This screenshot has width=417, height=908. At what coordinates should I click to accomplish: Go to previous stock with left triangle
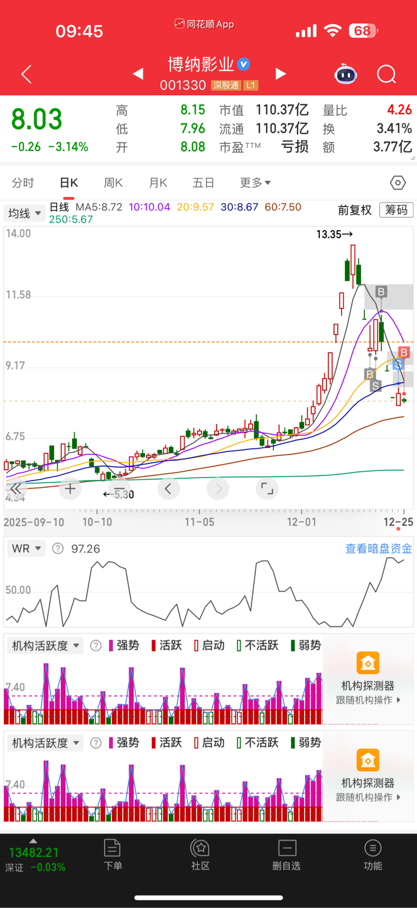[138, 73]
